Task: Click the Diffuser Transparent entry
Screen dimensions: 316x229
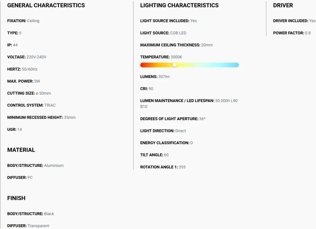Action: [x=28, y=226]
